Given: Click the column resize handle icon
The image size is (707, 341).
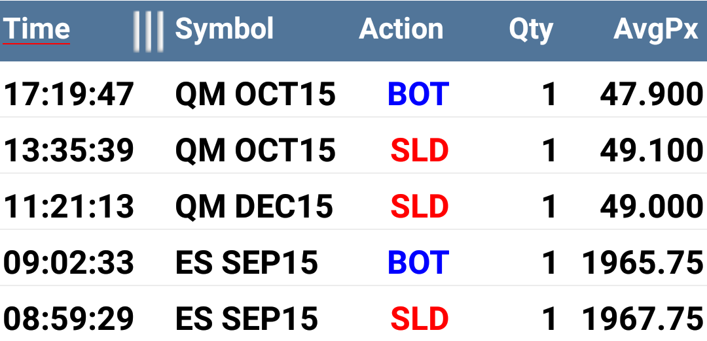Looking at the screenshot, I should (149, 31).
